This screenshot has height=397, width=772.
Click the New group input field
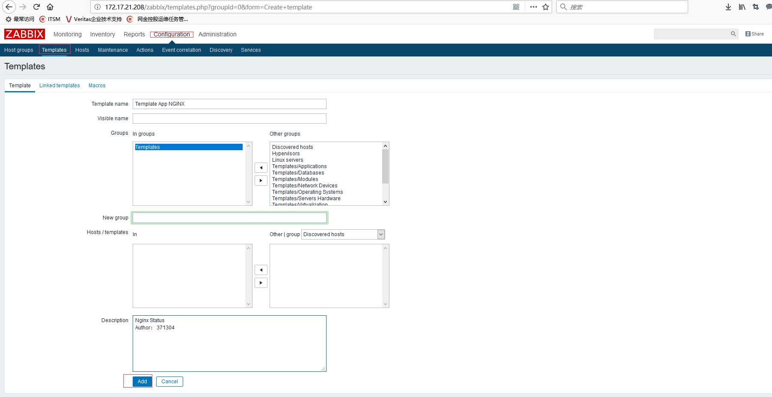click(229, 218)
